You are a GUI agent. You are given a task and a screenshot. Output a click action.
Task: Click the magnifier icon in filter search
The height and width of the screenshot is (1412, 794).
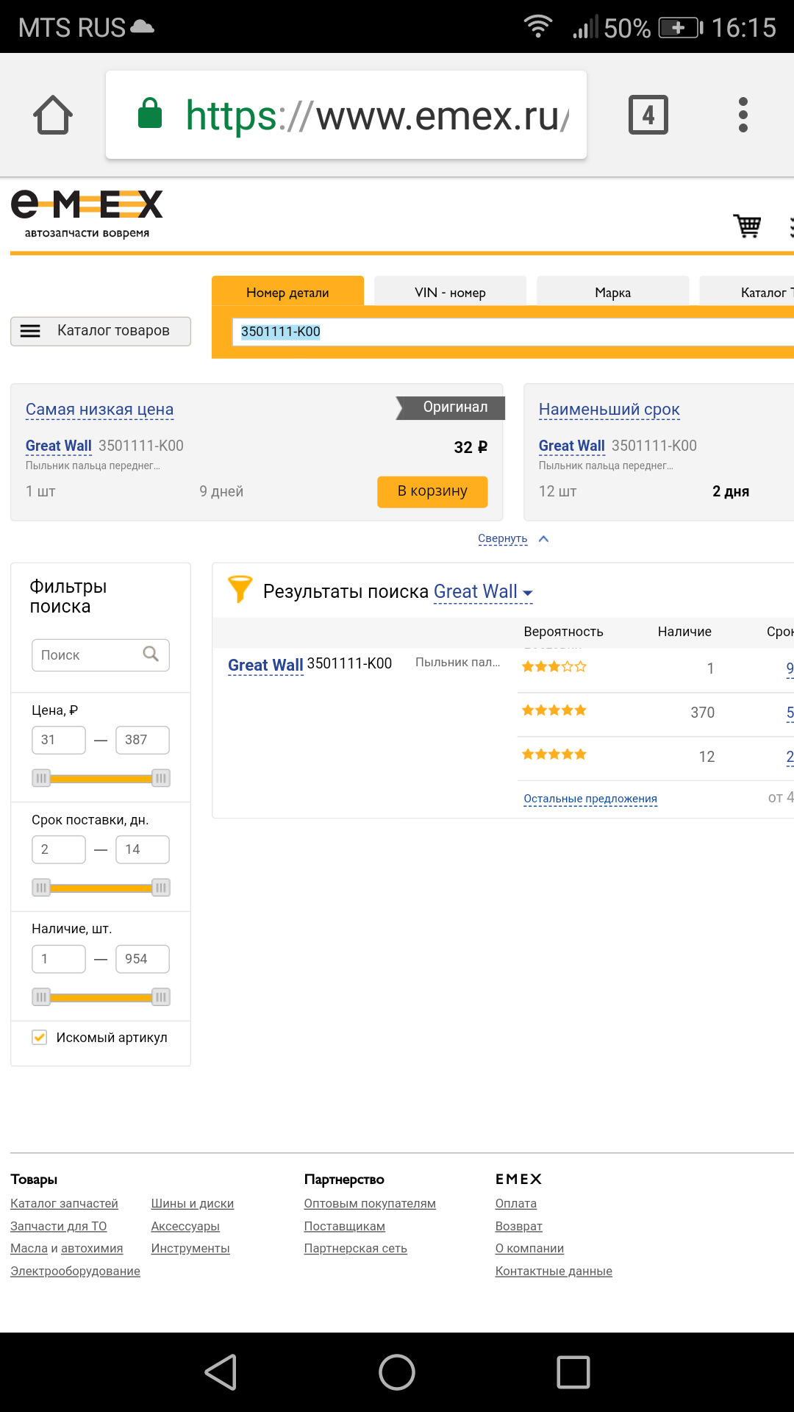151,654
